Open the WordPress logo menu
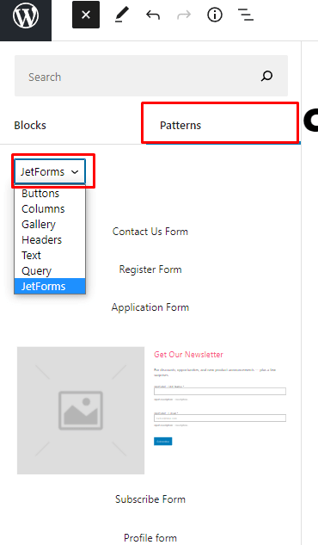The image size is (318, 545). 26,15
